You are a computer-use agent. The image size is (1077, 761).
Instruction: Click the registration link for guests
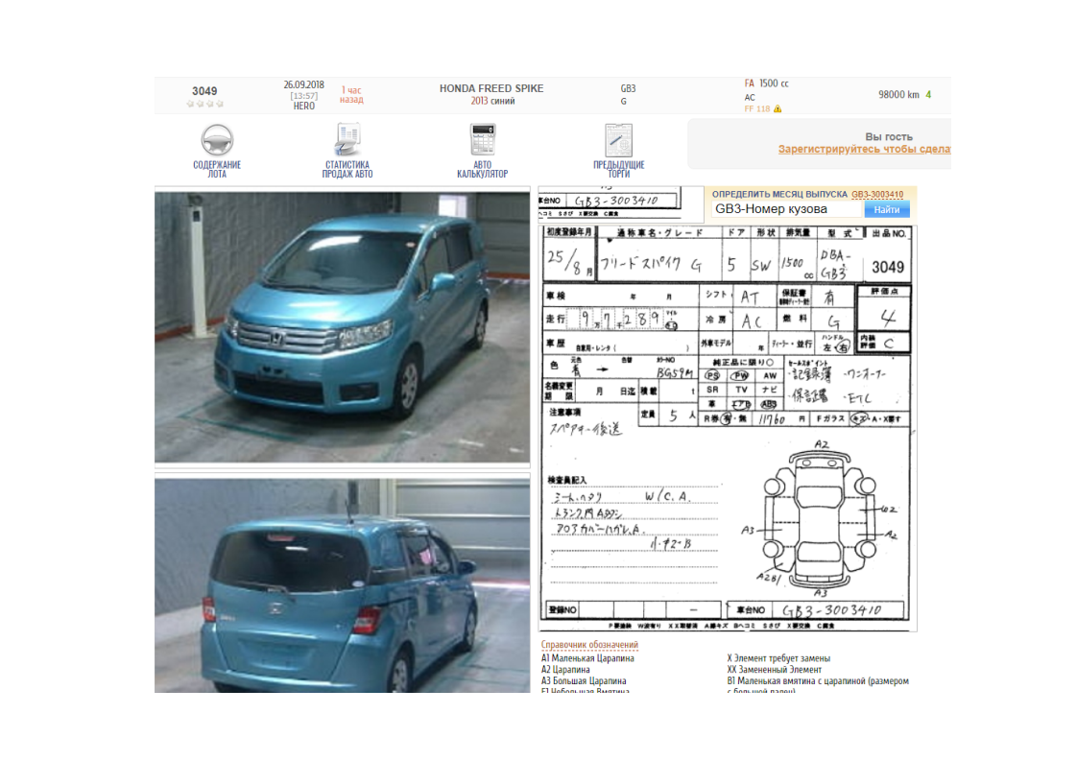click(864, 149)
